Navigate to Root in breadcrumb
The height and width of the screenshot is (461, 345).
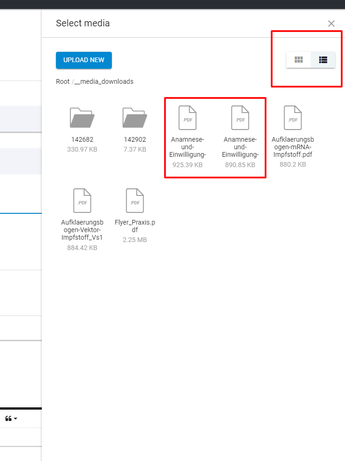(63, 81)
